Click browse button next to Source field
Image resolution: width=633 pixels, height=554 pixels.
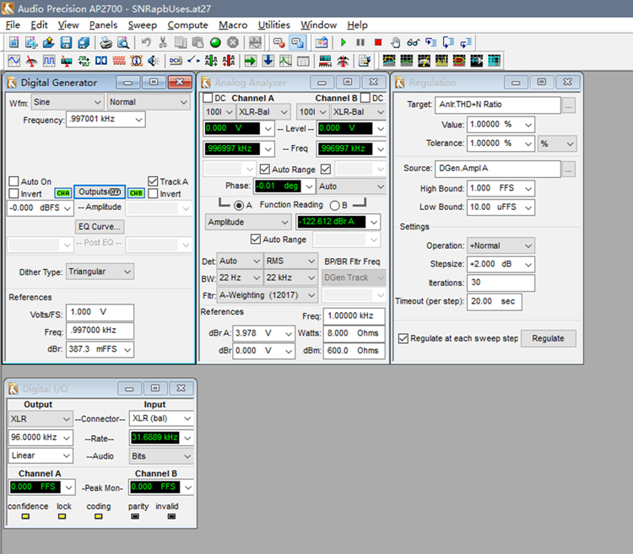click(568, 169)
